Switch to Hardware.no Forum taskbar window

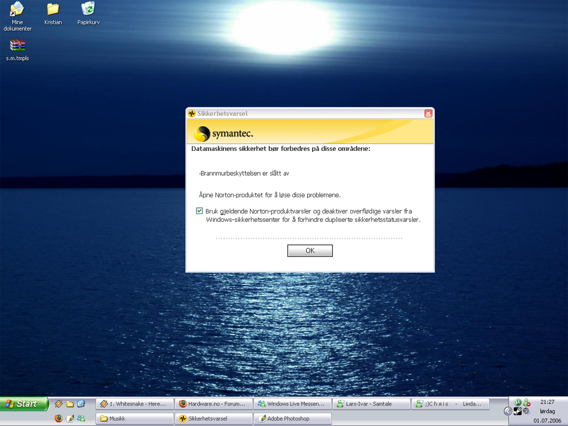(214, 404)
